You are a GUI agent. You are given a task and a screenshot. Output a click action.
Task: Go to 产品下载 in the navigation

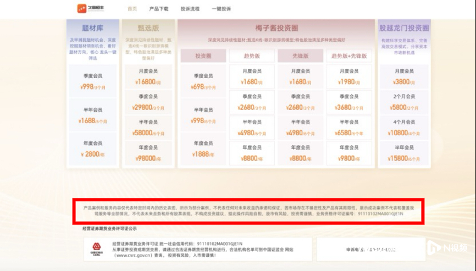pyautogui.click(x=159, y=9)
